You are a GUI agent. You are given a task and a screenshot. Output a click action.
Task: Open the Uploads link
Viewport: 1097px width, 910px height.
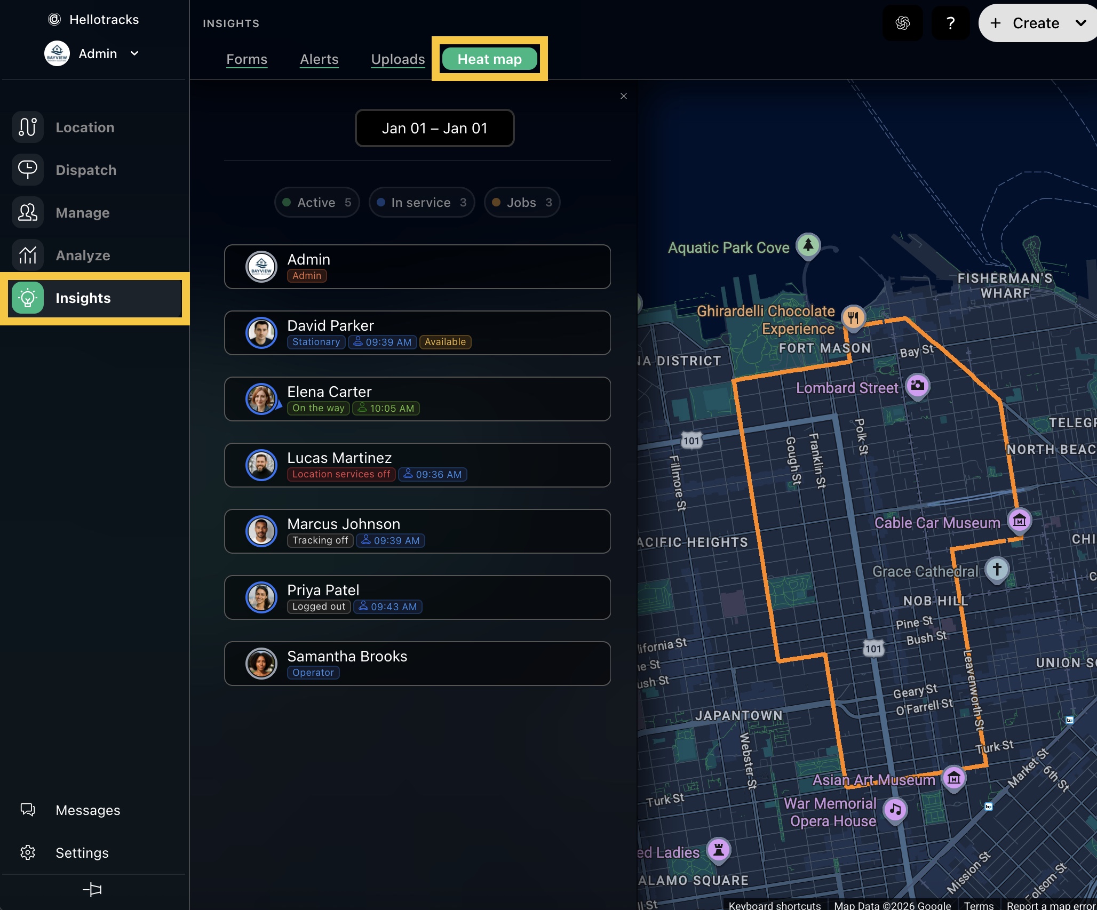pos(398,60)
